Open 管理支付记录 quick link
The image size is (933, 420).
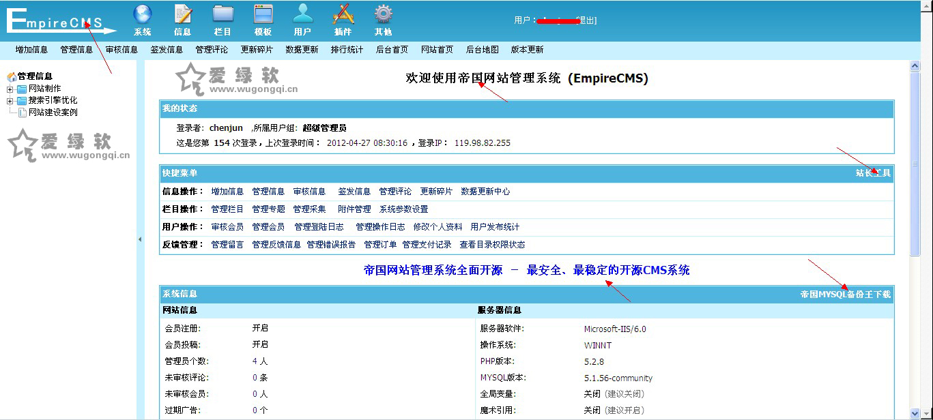(427, 245)
